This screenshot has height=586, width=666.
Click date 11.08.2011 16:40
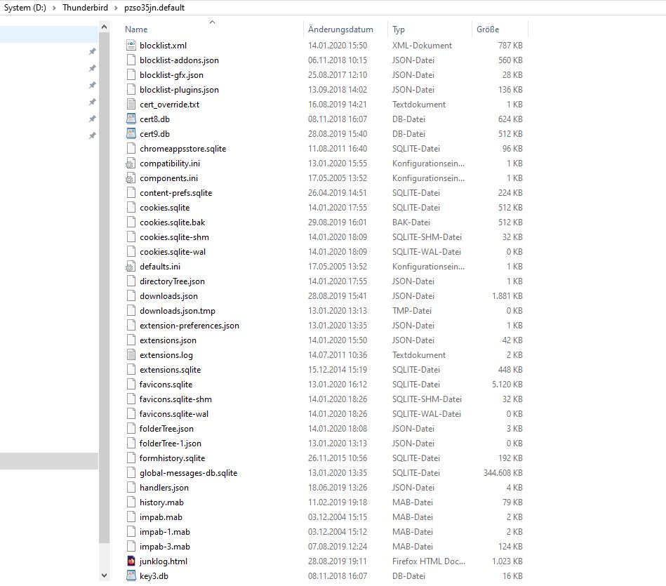pos(338,149)
